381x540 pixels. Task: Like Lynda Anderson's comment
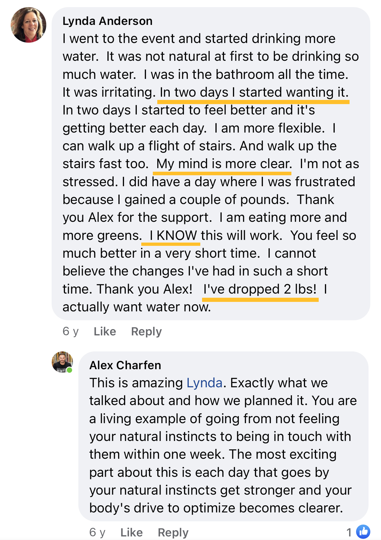point(105,331)
